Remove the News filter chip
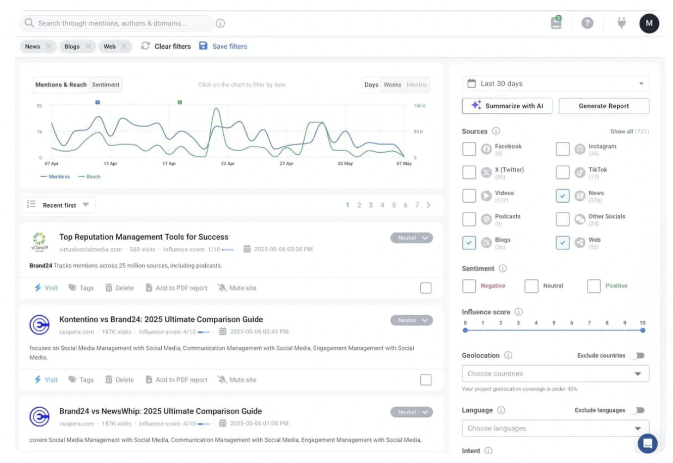673x463 pixels. click(49, 46)
